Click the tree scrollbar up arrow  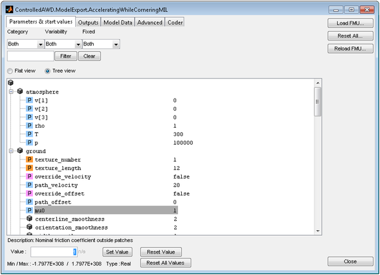(x=318, y=83)
